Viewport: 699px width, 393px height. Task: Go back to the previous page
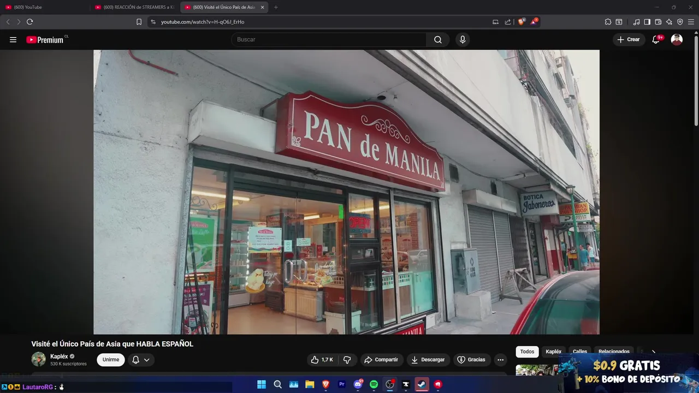[x=8, y=22]
